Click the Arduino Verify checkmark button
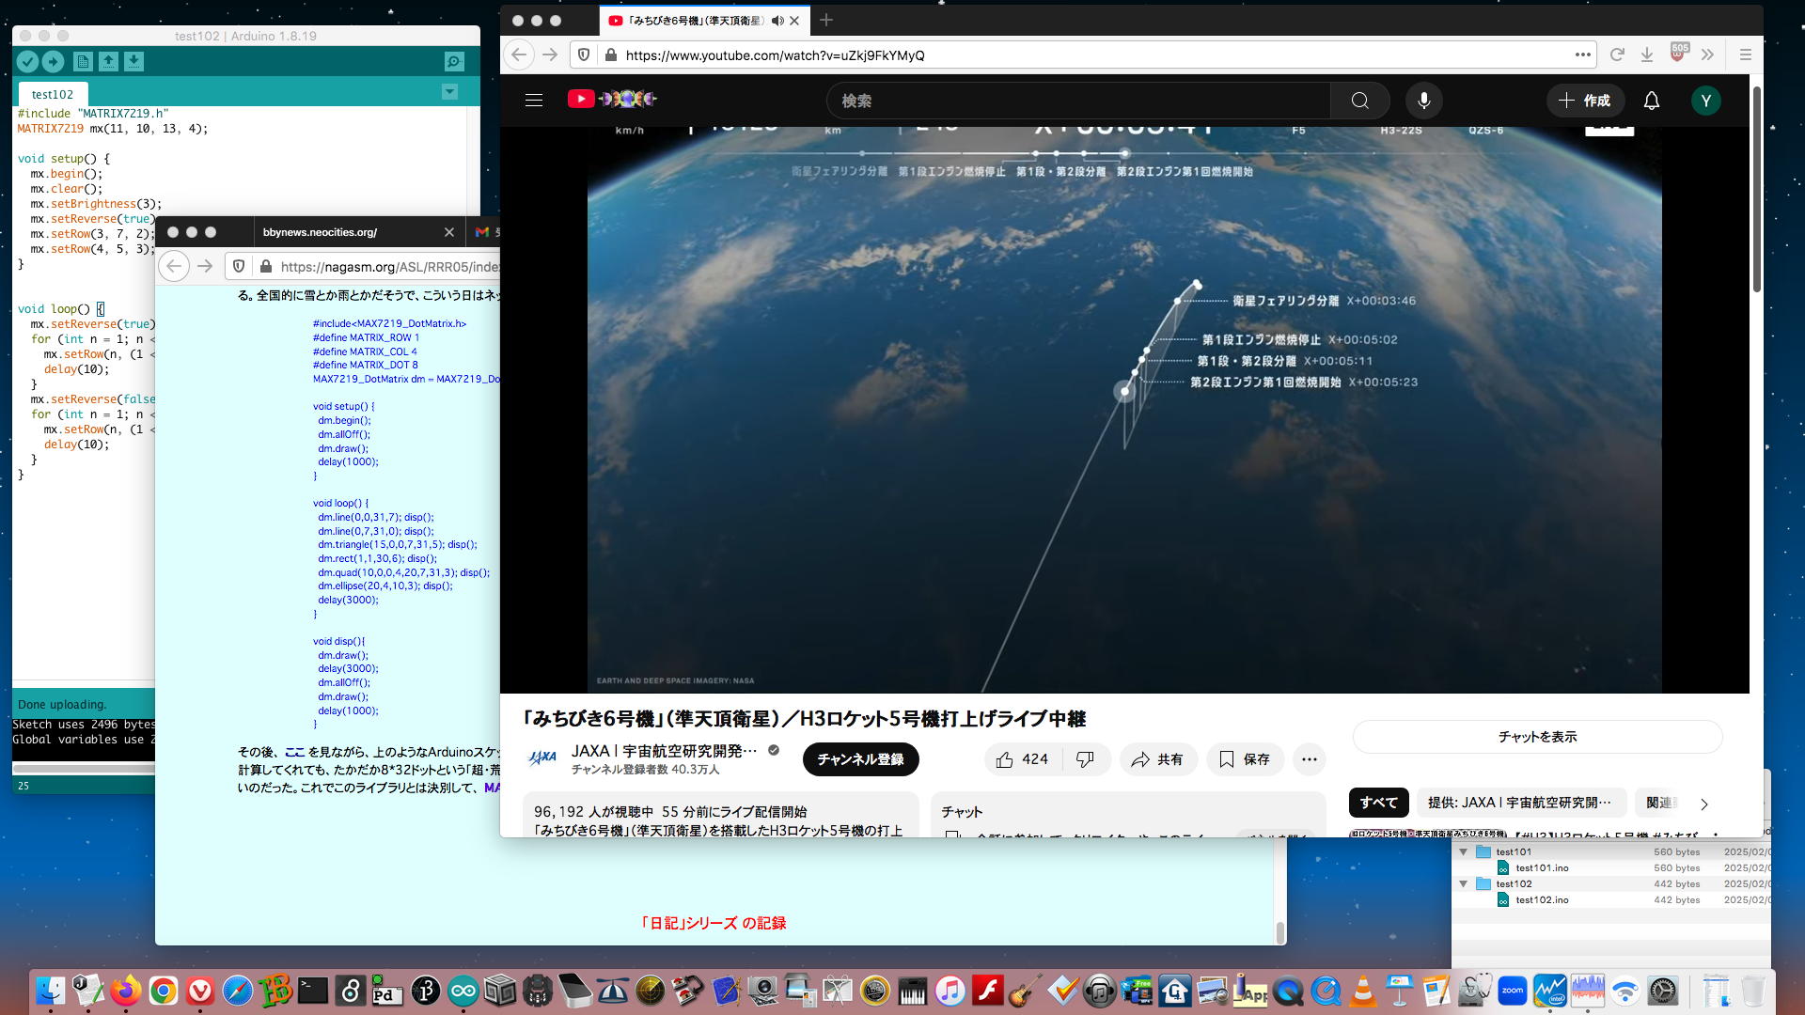 (27, 62)
